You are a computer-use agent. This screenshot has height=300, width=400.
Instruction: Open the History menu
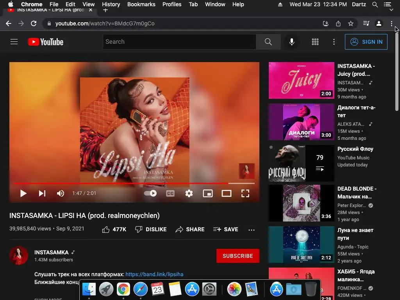point(111,4)
